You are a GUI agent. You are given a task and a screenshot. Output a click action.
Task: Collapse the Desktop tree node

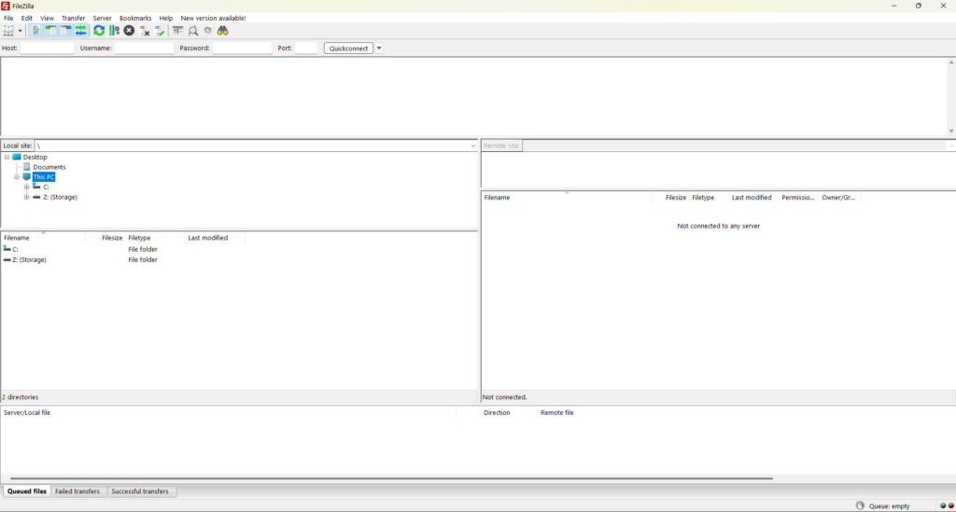[7, 157]
